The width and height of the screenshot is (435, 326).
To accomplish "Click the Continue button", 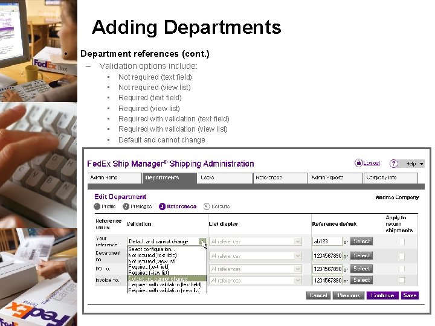I will click(x=382, y=295).
